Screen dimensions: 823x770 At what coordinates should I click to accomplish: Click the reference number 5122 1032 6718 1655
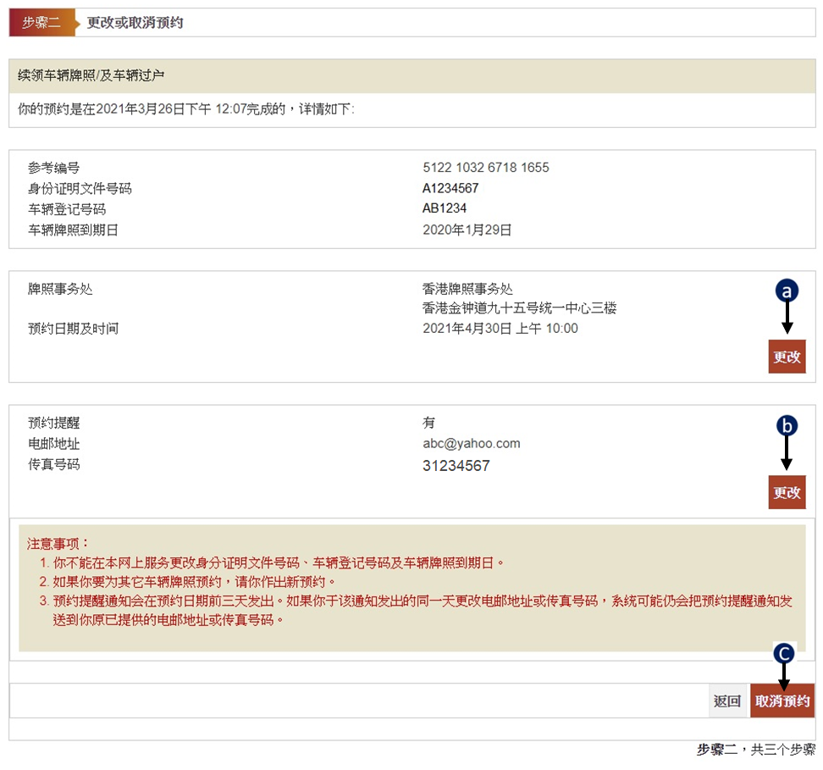point(485,168)
